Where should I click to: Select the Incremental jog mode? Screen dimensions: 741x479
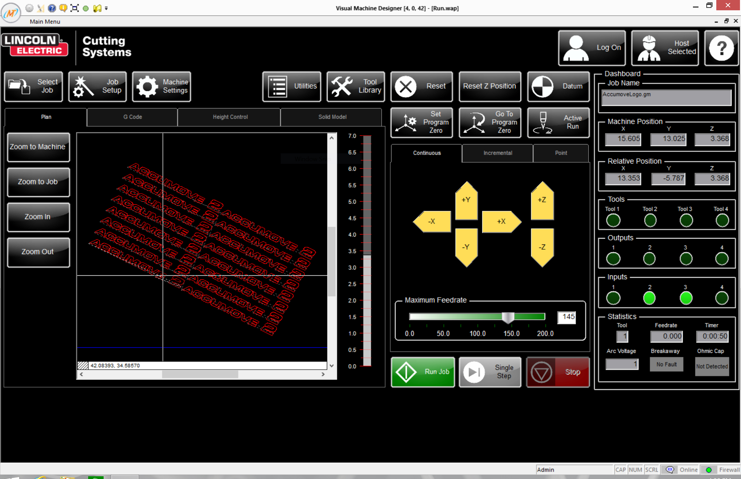497,153
